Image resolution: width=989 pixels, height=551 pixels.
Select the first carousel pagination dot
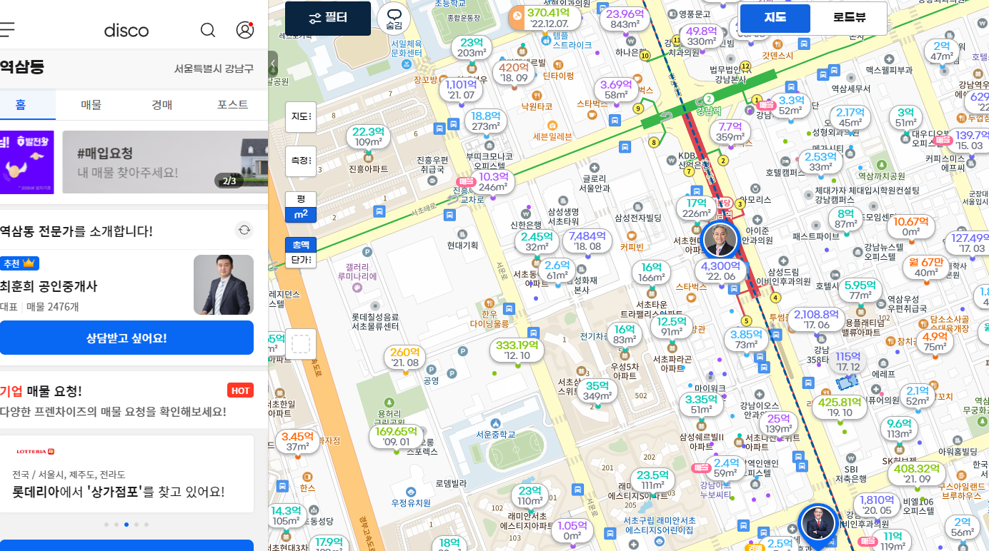106,525
